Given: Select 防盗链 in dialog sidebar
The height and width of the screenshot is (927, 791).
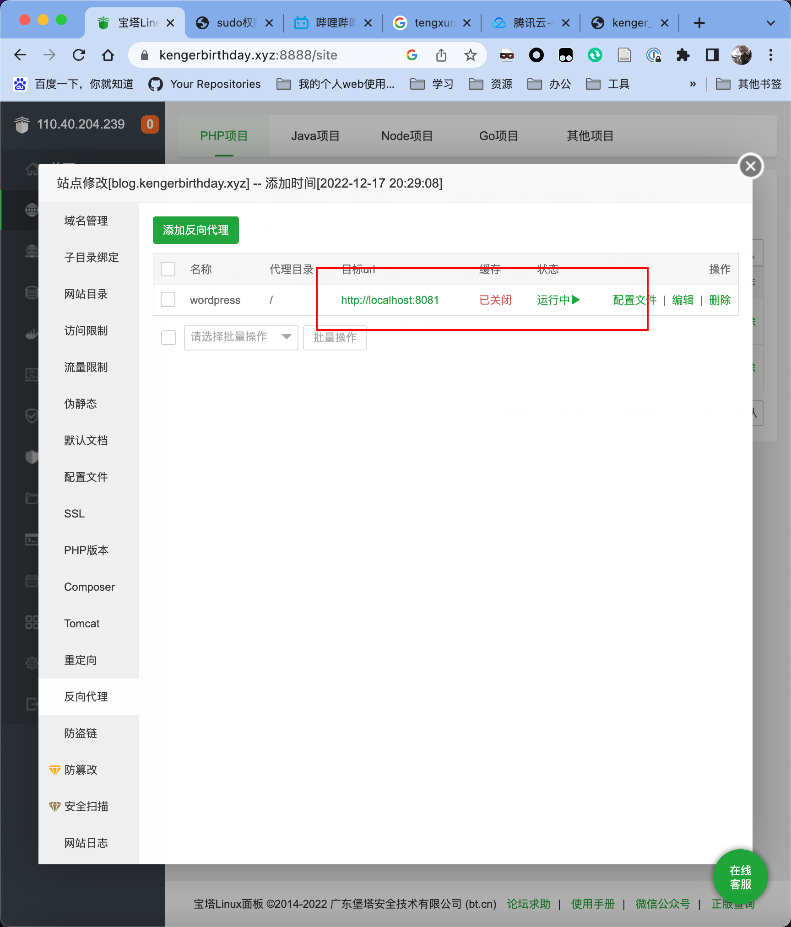Looking at the screenshot, I should [x=89, y=733].
